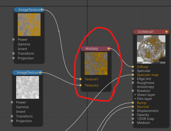Image resolution: width=171 pixels, height=131 pixels.
Task: Select the gray ImageTexture node title bar
Action: 28,72
